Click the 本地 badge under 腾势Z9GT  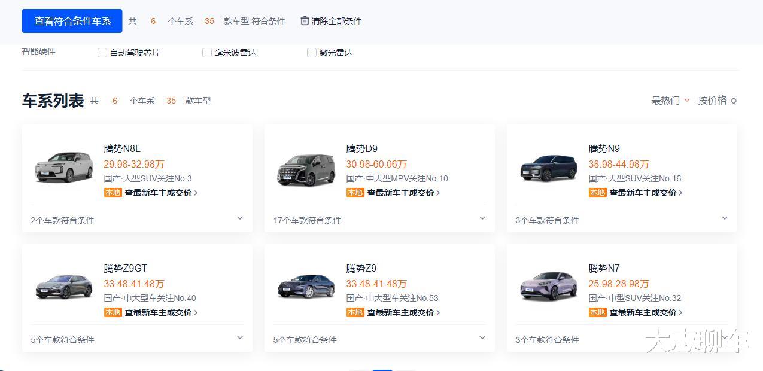tap(113, 312)
